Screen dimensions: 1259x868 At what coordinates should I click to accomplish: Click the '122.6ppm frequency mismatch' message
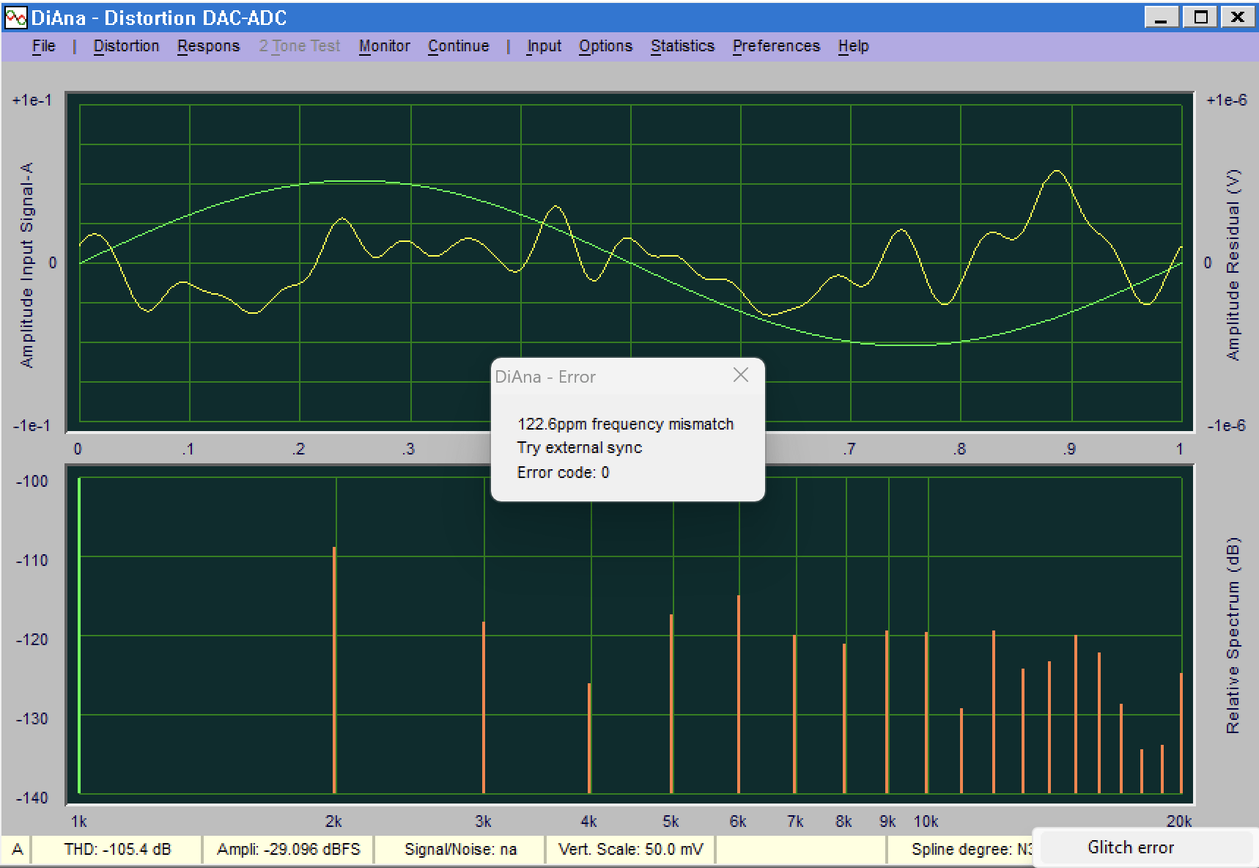[625, 424]
